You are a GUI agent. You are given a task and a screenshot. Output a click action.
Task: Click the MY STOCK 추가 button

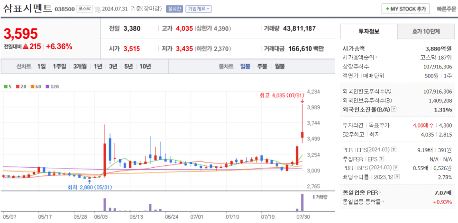[406, 9]
